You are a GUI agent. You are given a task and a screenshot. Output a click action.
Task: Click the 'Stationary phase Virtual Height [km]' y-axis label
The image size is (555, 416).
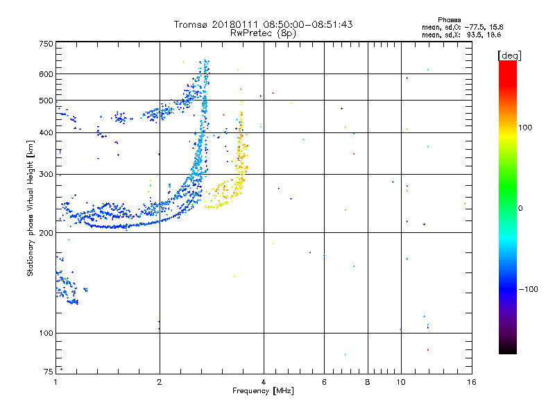pyautogui.click(x=30, y=208)
